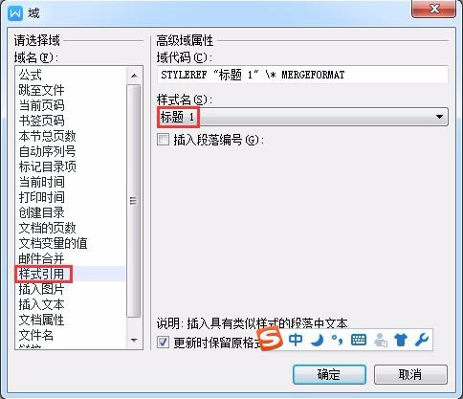Click the user account icon in Sogou toolbar
Screen dimensions: 463x399
pos(381,340)
